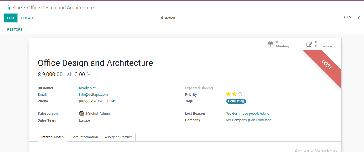Image resolution: width=364 pixels, height=152 pixels.
Task: Select the Internal Notes tab
Action: tap(52, 137)
